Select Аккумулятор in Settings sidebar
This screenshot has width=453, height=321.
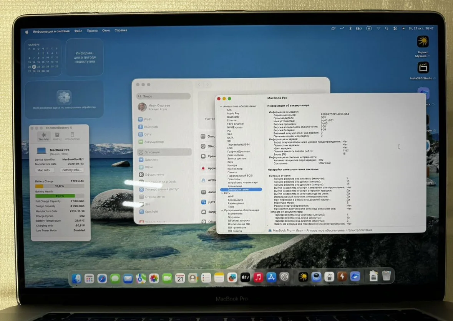tap(164, 142)
